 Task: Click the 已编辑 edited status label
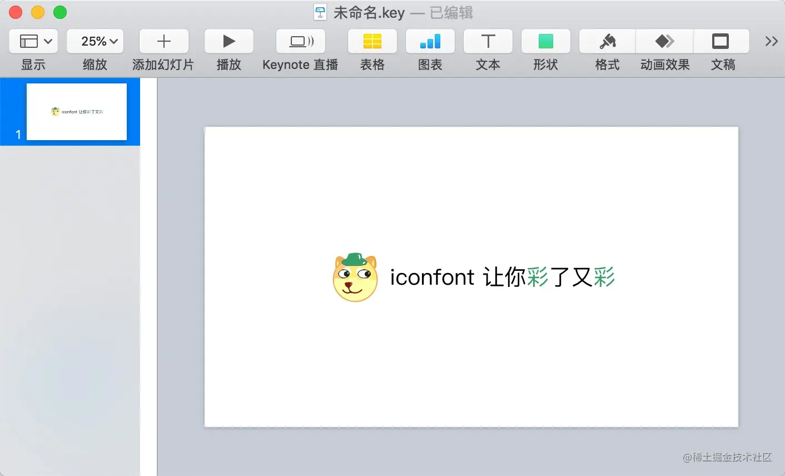click(x=451, y=12)
